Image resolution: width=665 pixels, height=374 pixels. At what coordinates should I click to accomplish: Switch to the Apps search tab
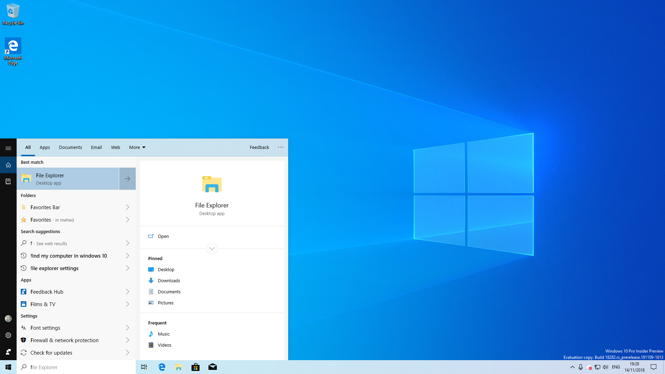[x=45, y=147]
